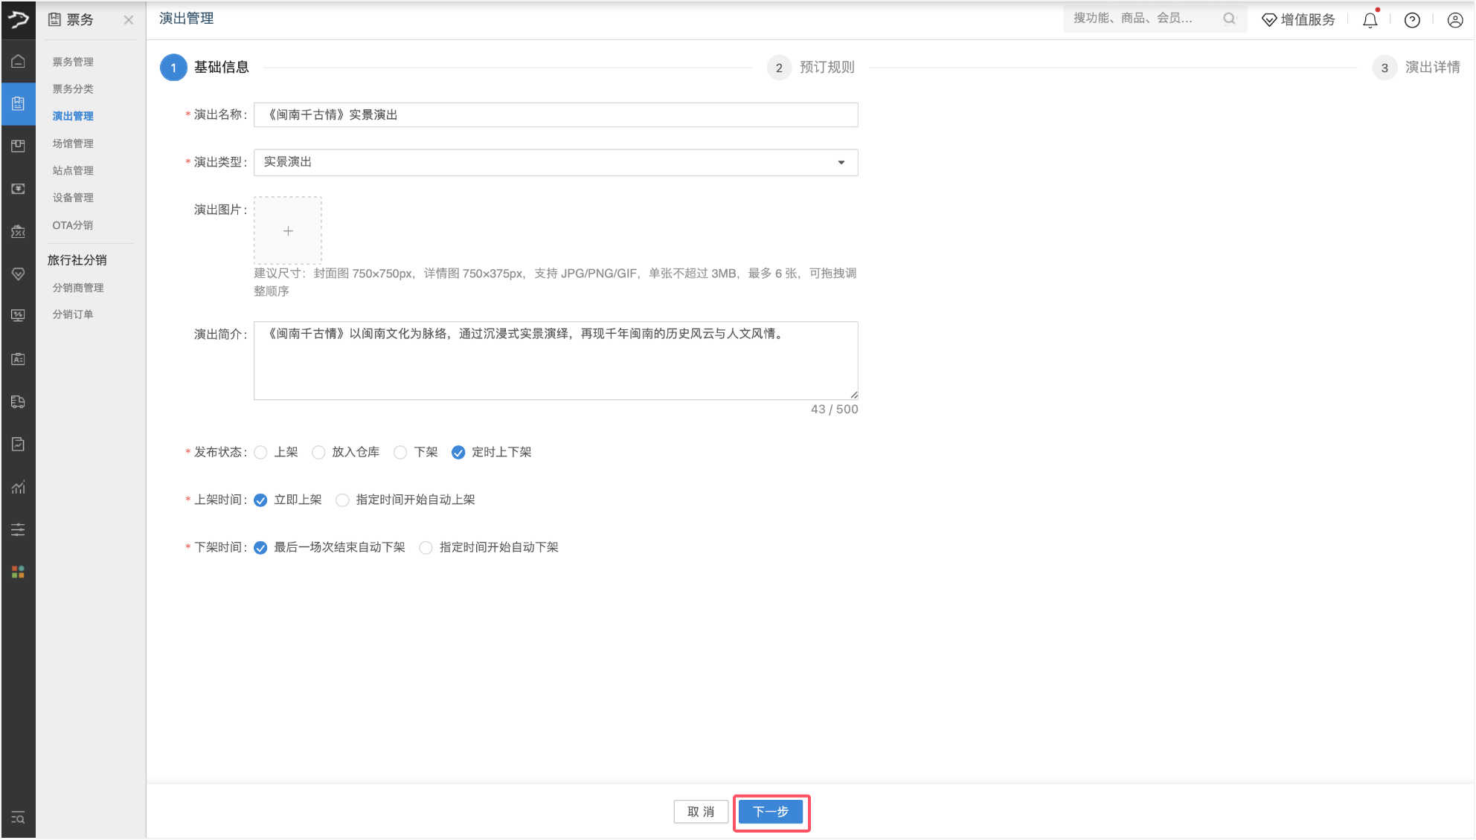Click the notification bell icon
Viewport: 1476px width, 840px height.
(1370, 20)
